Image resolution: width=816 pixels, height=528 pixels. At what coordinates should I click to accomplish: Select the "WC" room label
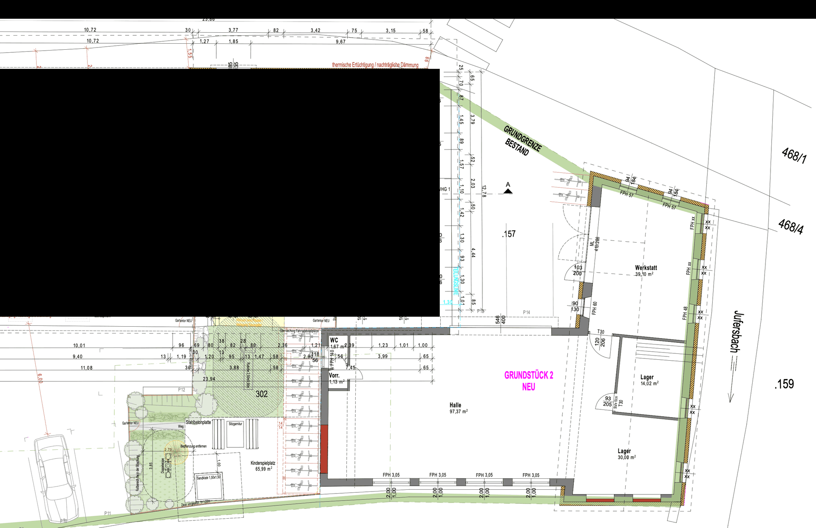(334, 340)
